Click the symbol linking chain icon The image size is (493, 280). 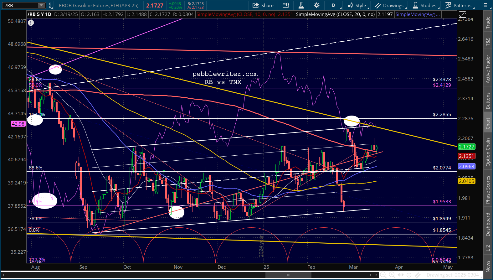point(50,5)
